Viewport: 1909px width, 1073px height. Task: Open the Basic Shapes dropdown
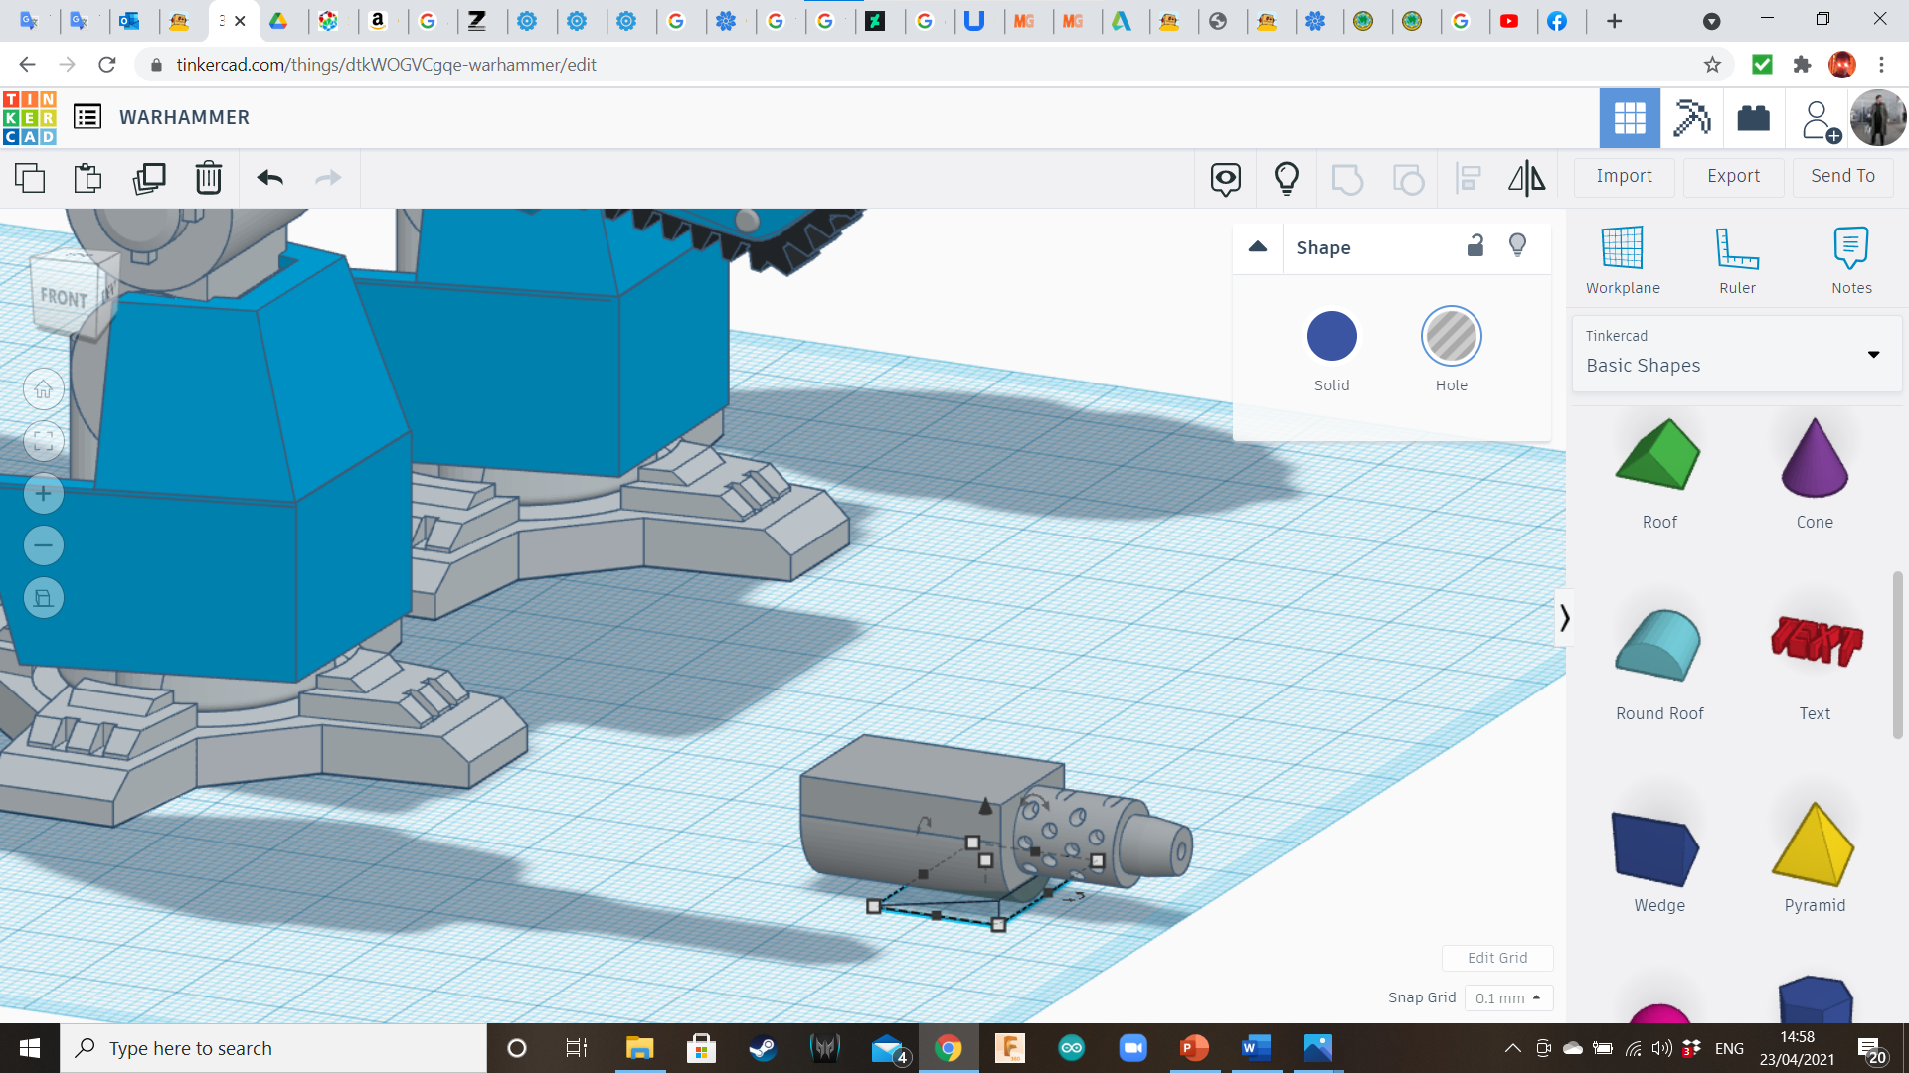[x=1735, y=354]
